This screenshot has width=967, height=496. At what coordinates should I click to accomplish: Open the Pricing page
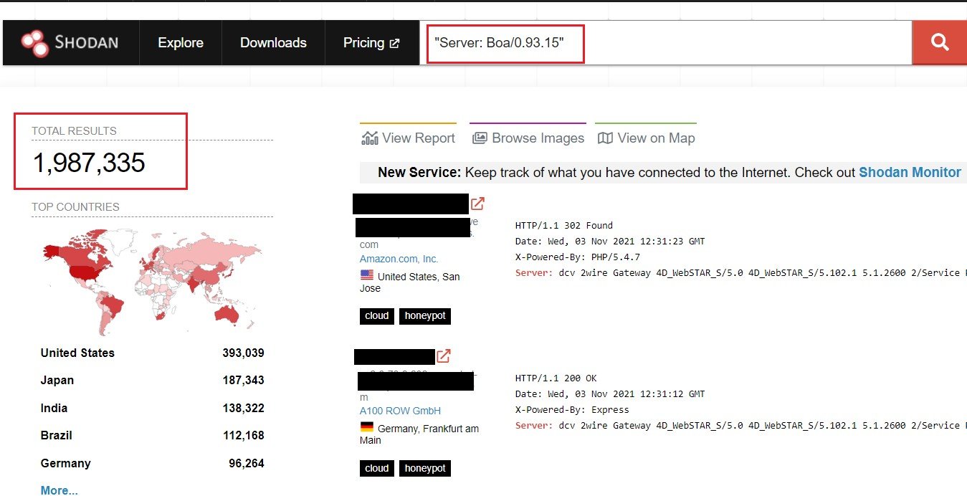371,42
